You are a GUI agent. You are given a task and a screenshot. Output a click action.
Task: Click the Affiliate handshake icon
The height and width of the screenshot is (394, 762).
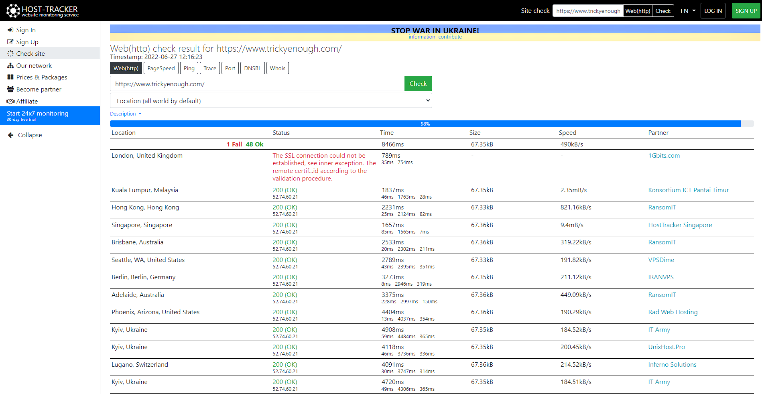(10, 101)
